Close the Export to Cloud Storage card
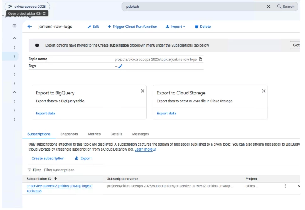305x210 pixels. 263,91
